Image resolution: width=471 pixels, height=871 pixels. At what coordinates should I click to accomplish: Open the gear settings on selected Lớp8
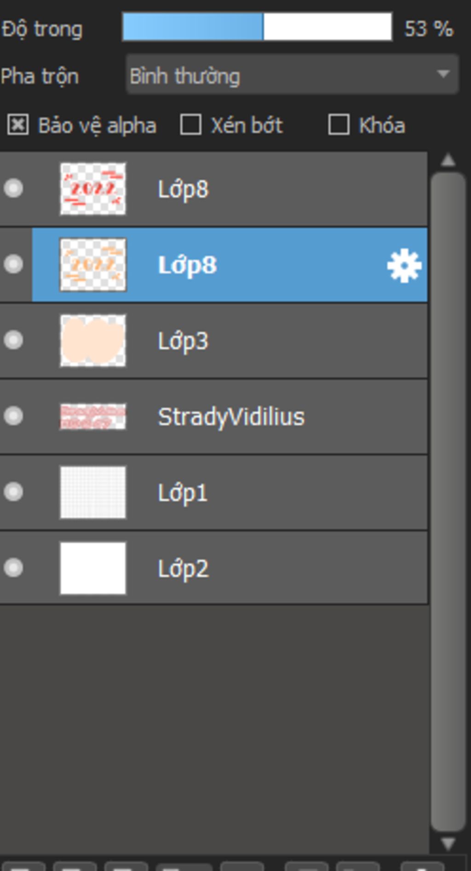click(x=404, y=265)
